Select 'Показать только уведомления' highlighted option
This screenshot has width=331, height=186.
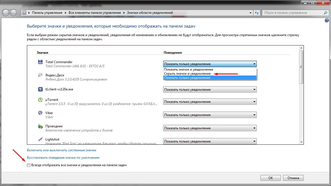pyautogui.click(x=210, y=78)
